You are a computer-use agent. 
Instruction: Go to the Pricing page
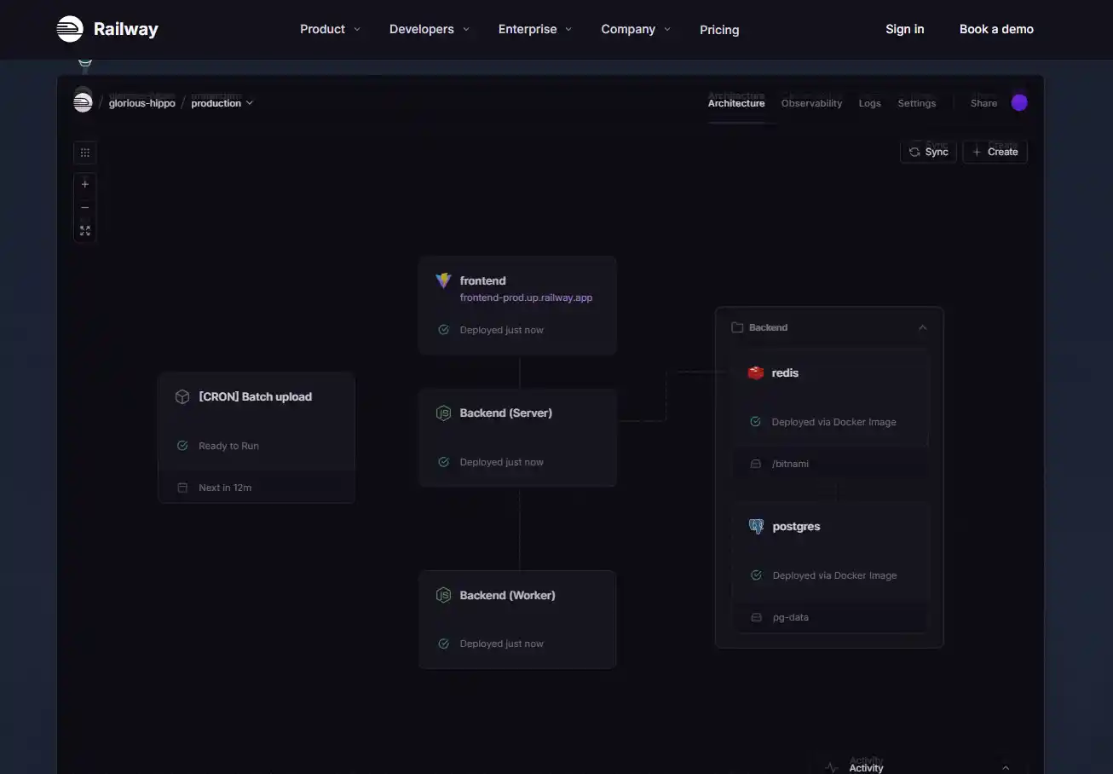pos(719,30)
